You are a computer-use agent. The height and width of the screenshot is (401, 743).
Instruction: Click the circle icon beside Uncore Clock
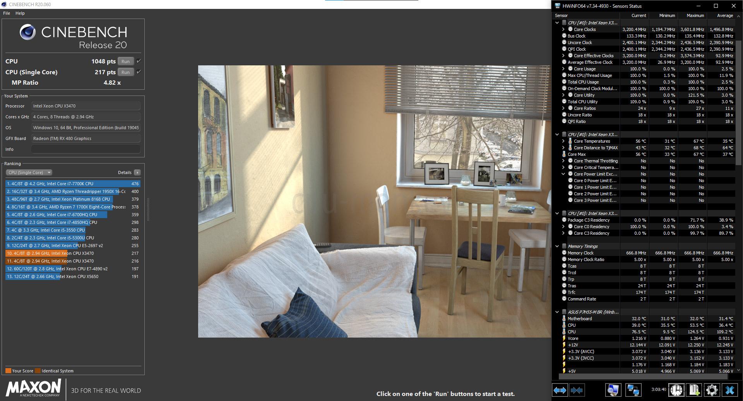(564, 43)
